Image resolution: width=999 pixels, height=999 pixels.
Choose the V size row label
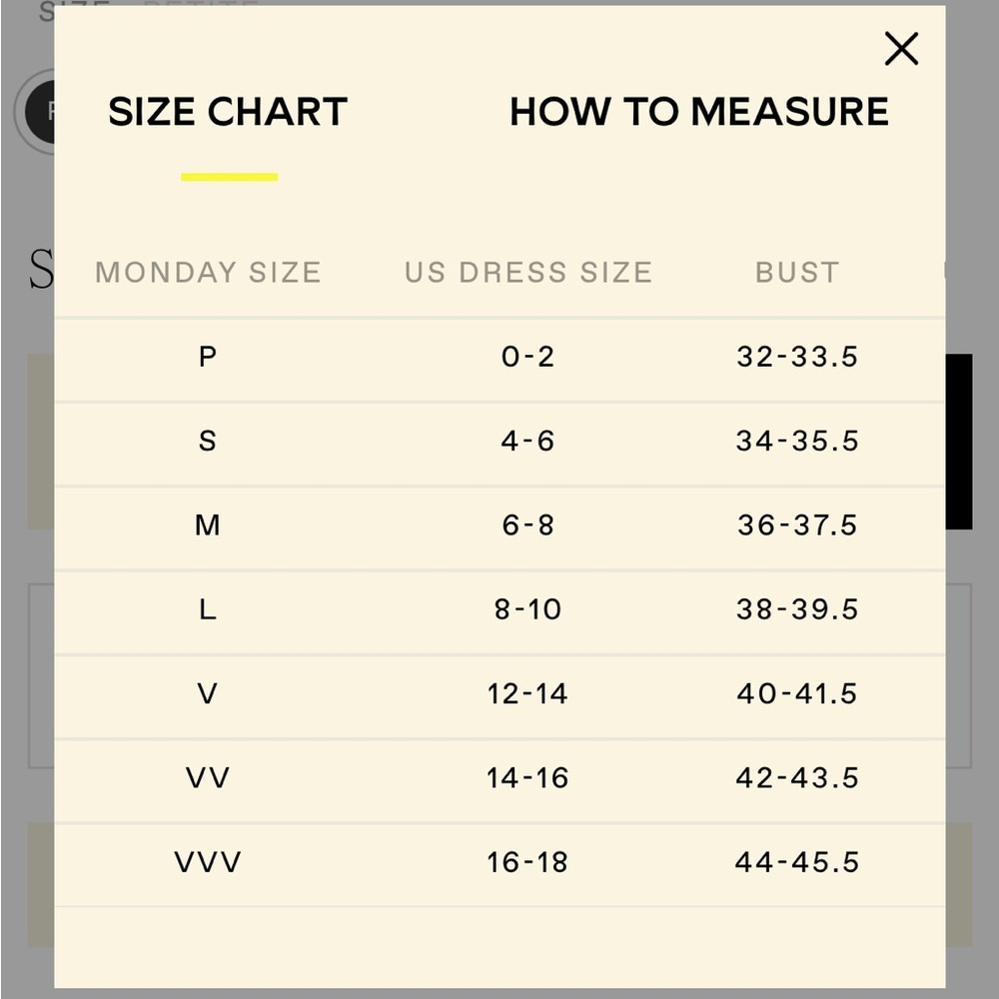point(208,694)
